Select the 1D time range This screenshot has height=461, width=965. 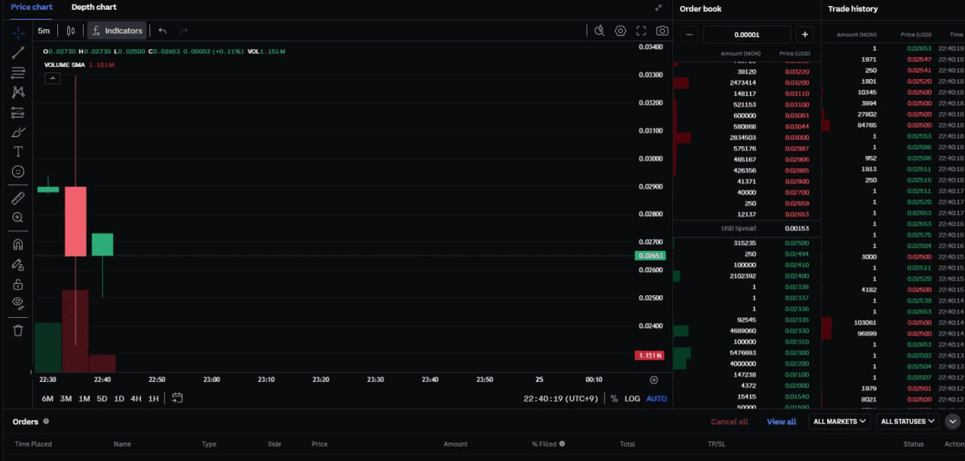point(118,398)
